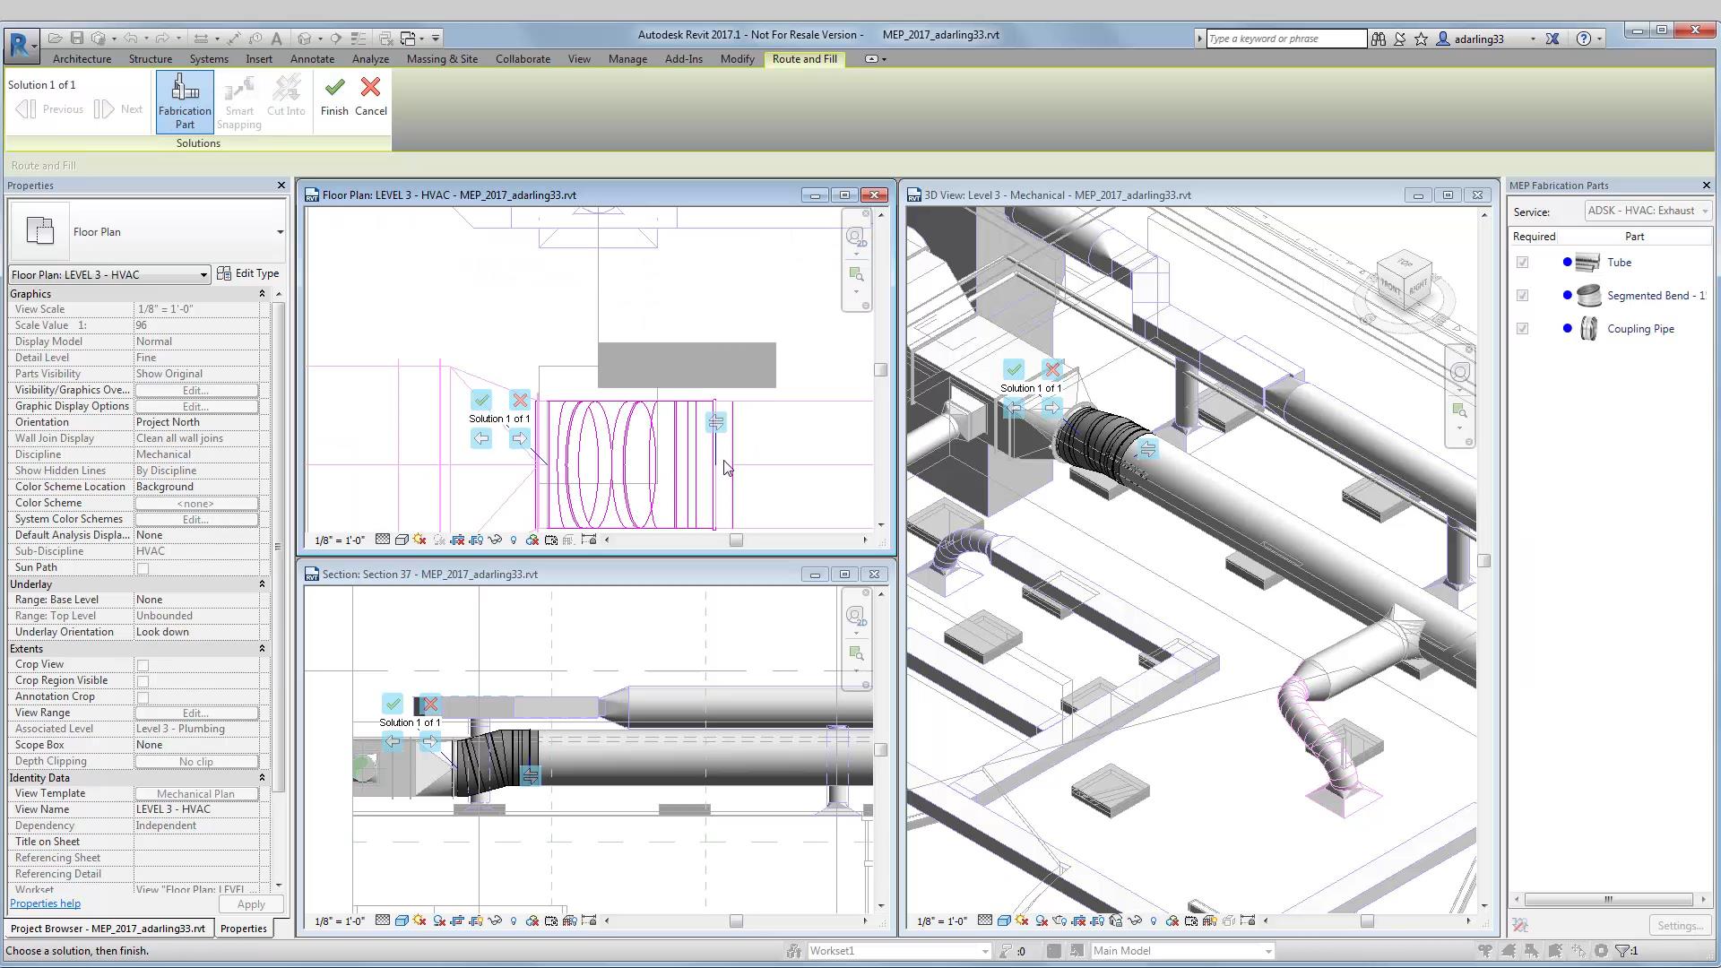The width and height of the screenshot is (1721, 968).
Task: Check the Annotation Crop checkbox
Action: click(143, 697)
